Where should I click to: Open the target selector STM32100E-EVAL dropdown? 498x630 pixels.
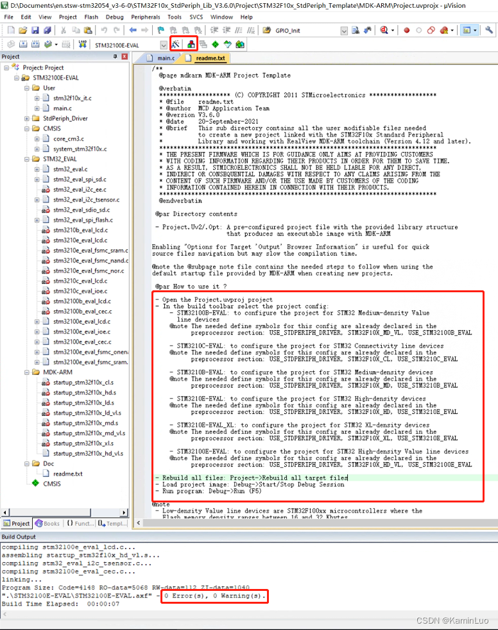point(163,45)
